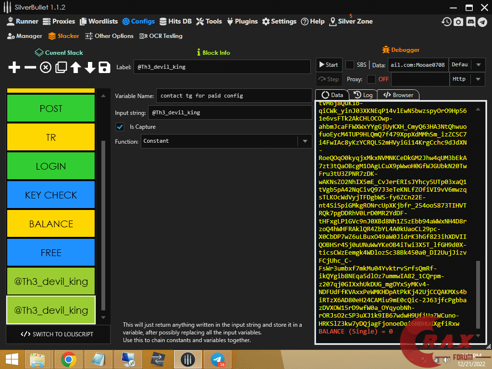
Task: Move selected block up with up arrow
Action: (75, 67)
